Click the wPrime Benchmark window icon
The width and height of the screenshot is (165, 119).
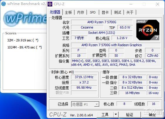pos(4,4)
